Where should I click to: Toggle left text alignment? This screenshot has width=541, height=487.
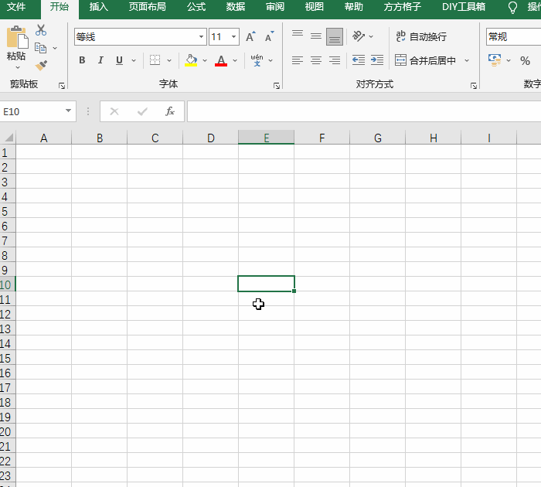coord(298,60)
